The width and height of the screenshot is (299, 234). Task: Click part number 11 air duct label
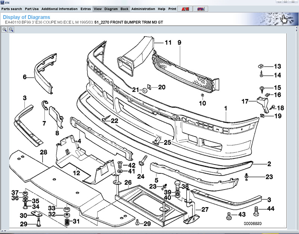[x=168, y=43]
